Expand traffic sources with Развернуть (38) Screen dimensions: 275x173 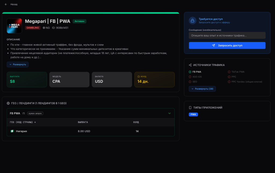coord(202,89)
